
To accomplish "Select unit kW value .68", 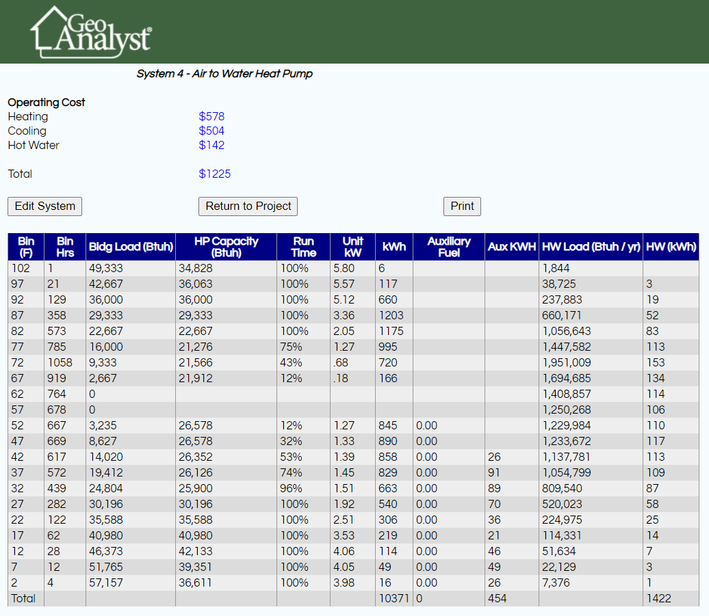I will 341,362.
